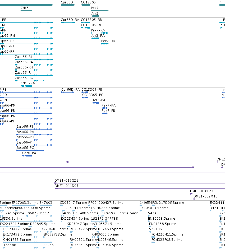Click feature 542465

pos(154,213)
